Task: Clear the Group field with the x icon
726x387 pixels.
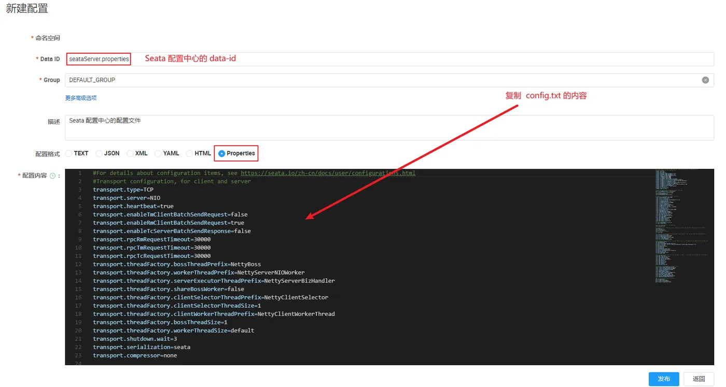Action: point(705,80)
